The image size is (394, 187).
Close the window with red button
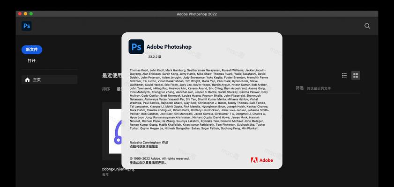[x=20, y=14]
